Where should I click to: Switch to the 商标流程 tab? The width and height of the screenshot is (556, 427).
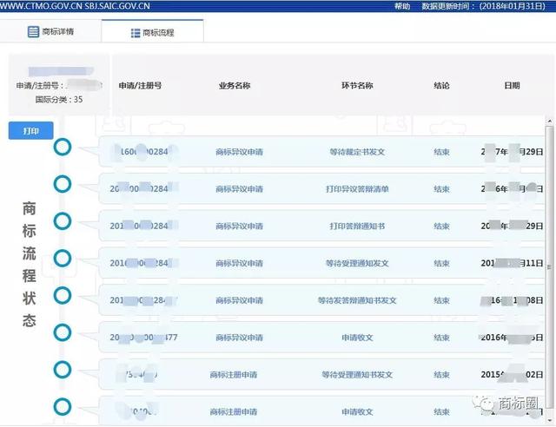click(153, 33)
